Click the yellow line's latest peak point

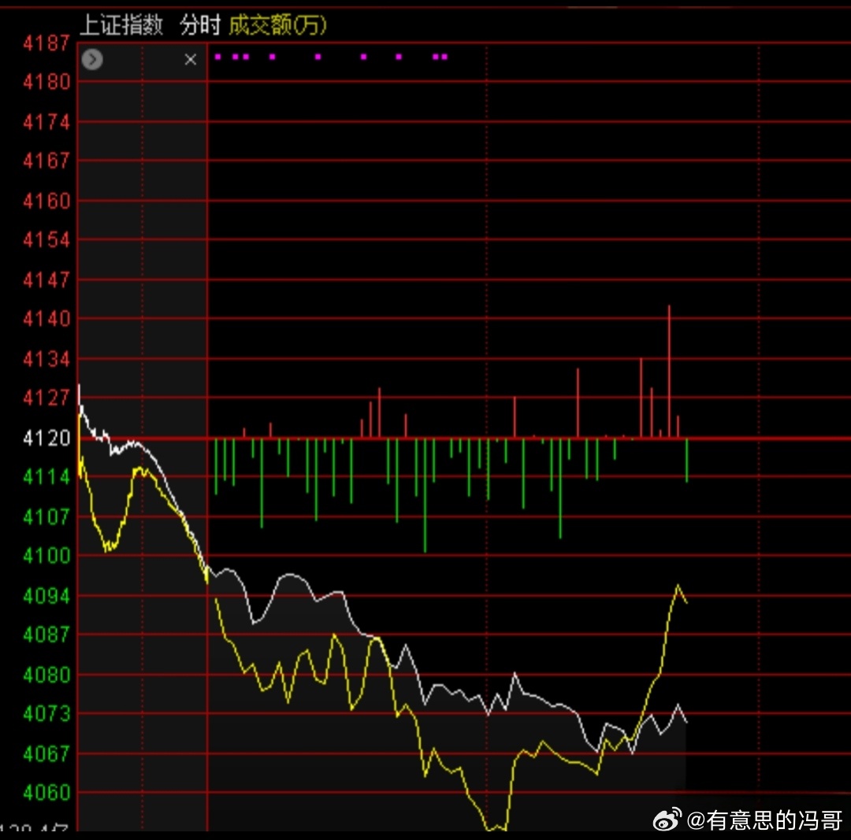(x=678, y=585)
